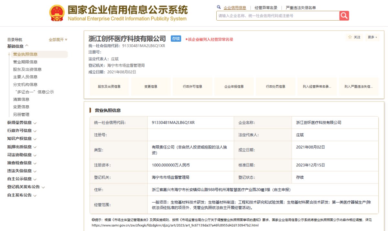This screenshot has height=231, width=388.
Task: Click the national emblem logo
Action: pos(57,13)
